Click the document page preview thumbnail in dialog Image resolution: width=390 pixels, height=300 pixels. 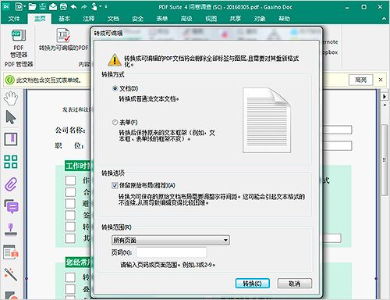point(267,120)
